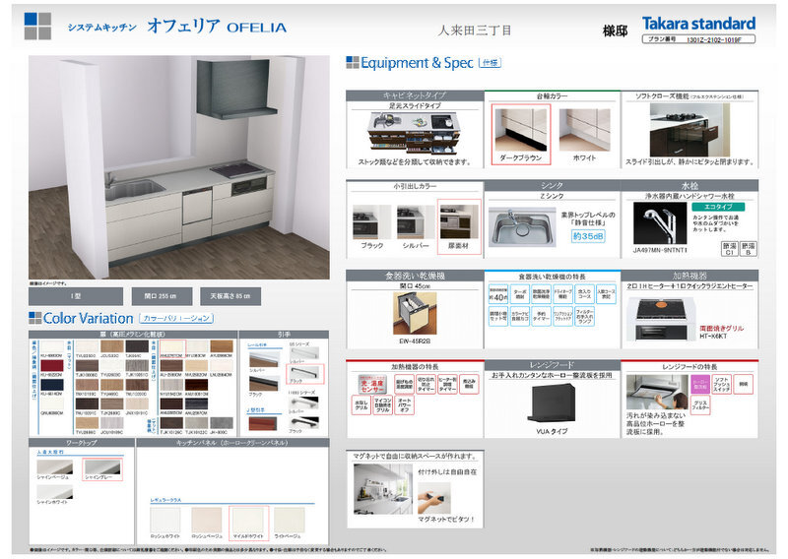Screen dimensions: 788x559
Task: Choose the シルバー small drawer color
Action: pyautogui.click(x=416, y=227)
